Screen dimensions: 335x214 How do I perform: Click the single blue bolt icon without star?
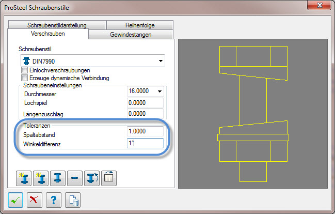(x=58, y=178)
